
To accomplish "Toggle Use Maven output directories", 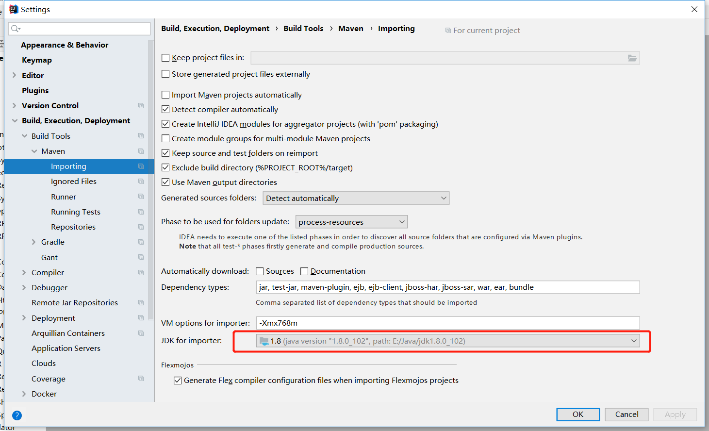I will 165,182.
